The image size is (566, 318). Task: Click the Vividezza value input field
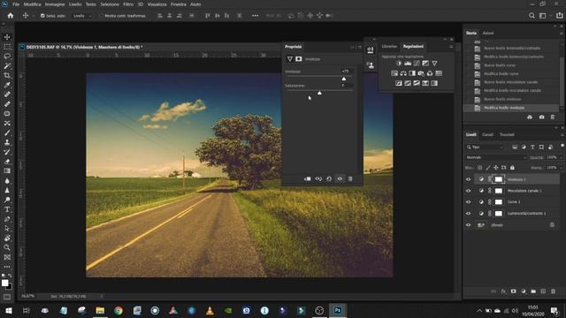pos(347,72)
